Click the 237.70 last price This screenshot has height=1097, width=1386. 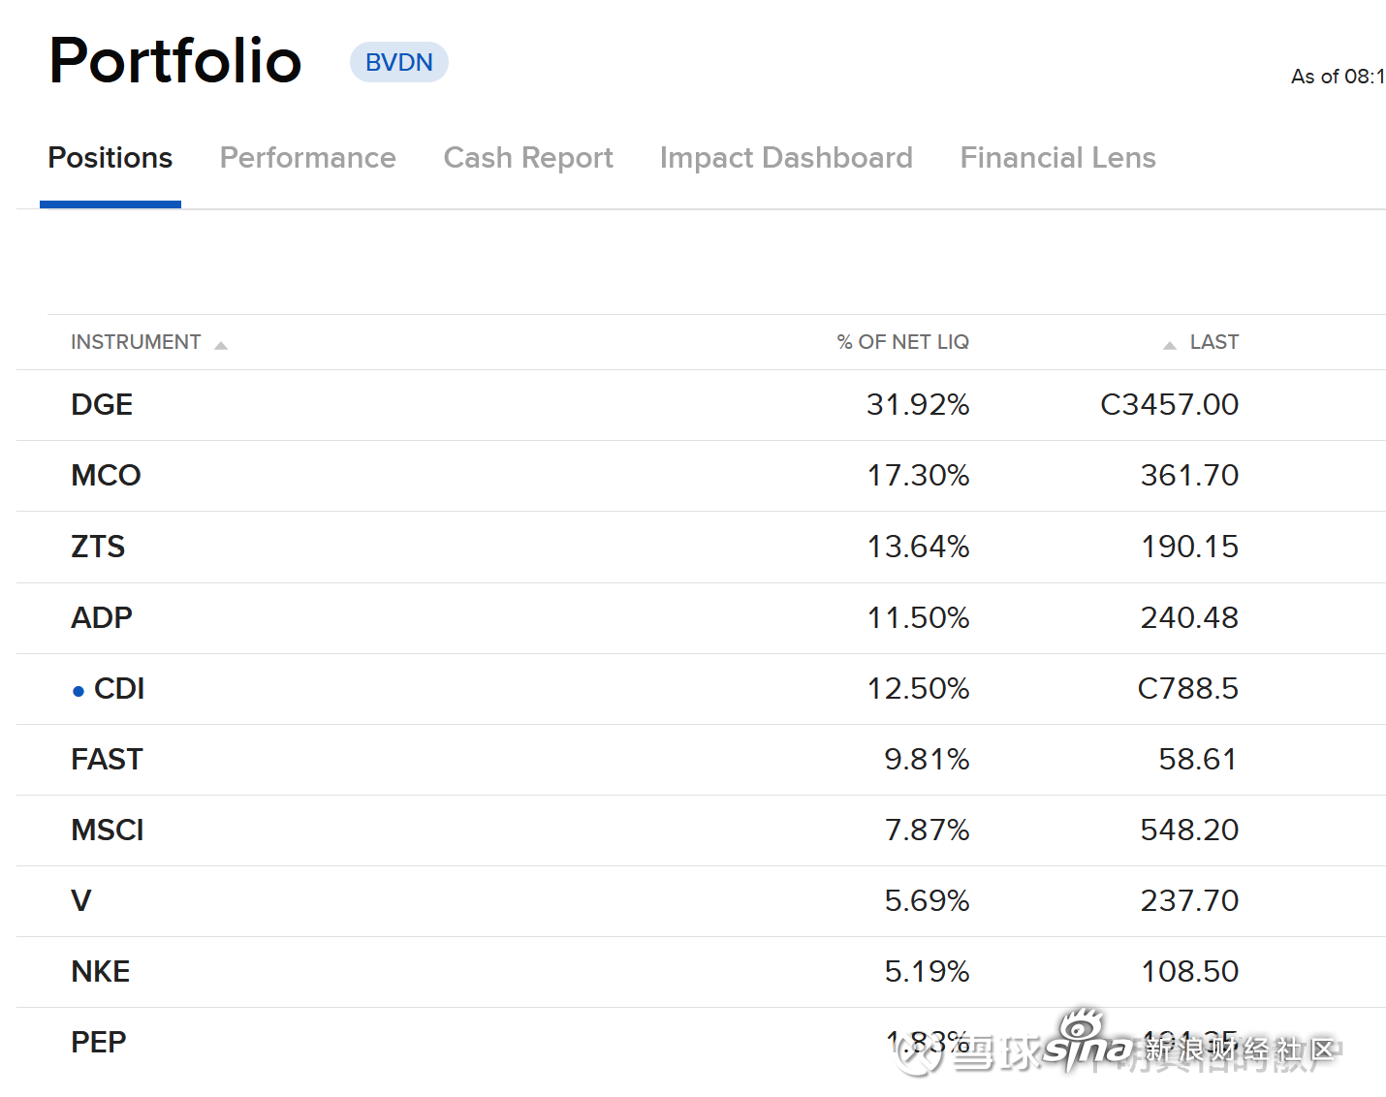pyautogui.click(x=1190, y=900)
